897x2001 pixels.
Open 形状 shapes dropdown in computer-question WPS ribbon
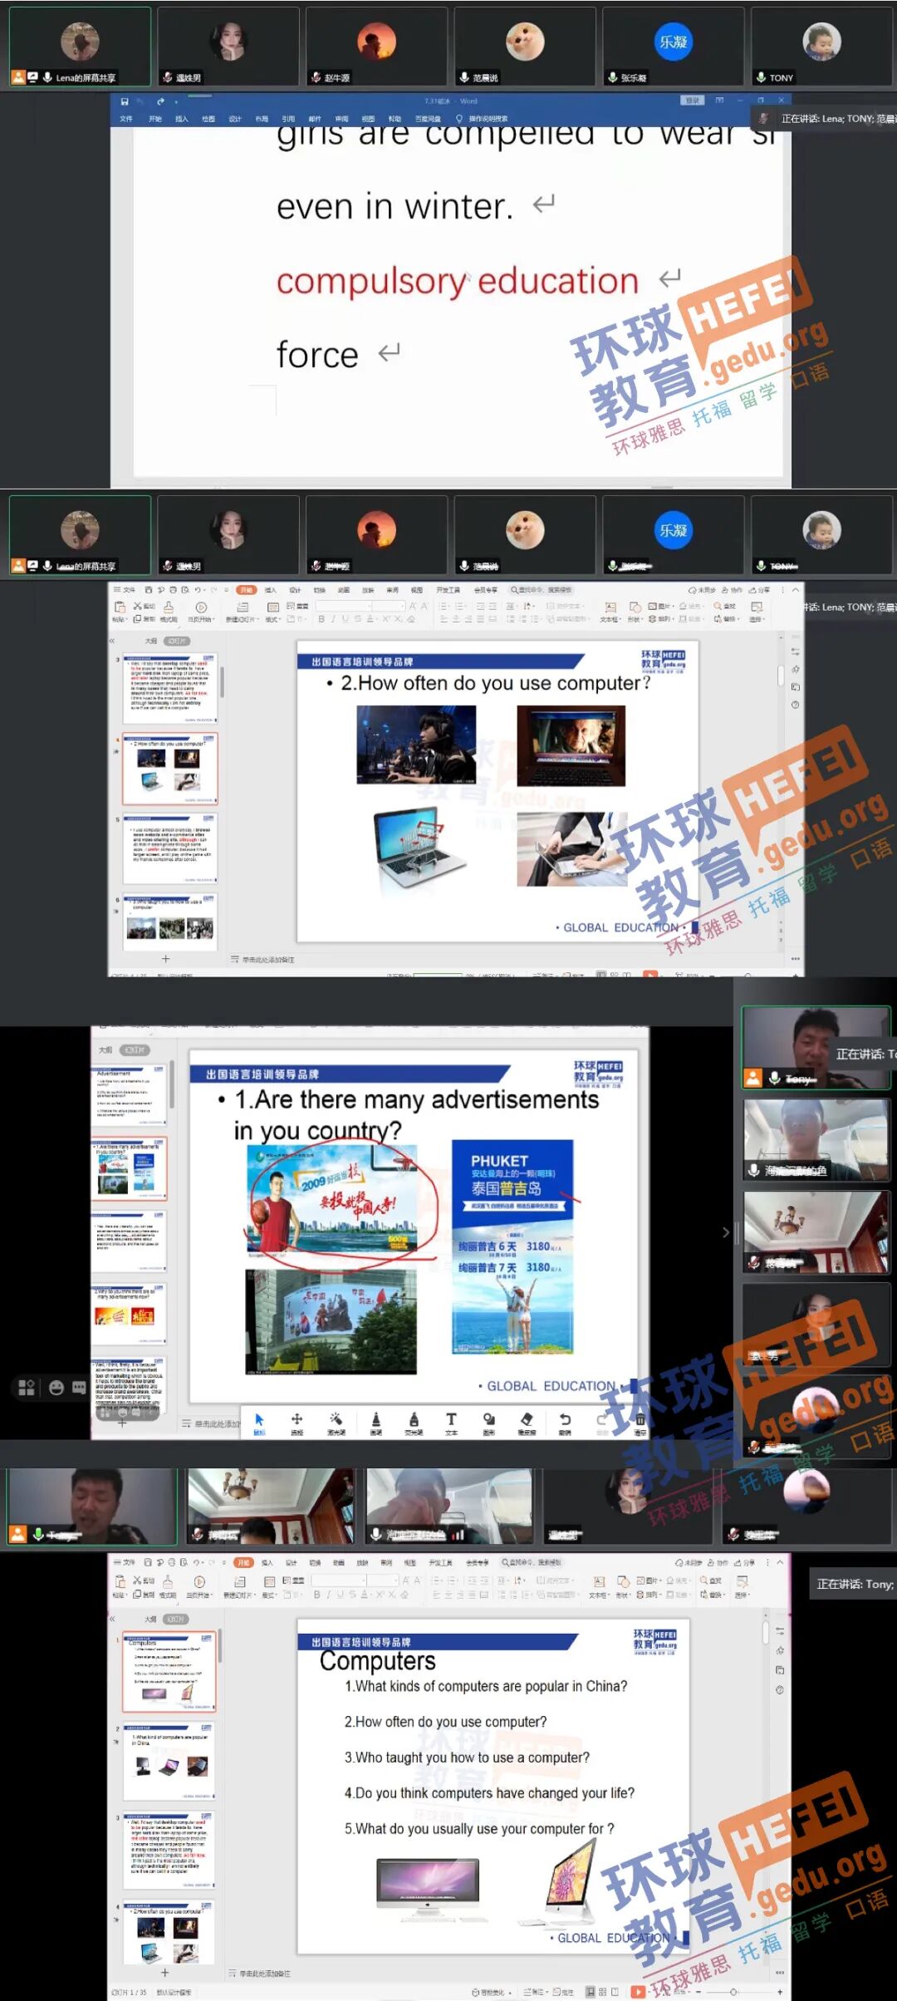[x=635, y=612]
